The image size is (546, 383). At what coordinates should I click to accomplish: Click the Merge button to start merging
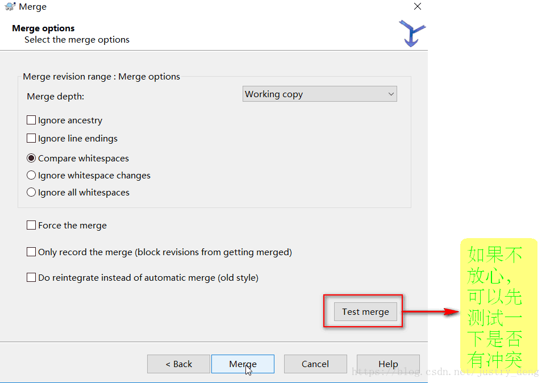click(x=243, y=364)
